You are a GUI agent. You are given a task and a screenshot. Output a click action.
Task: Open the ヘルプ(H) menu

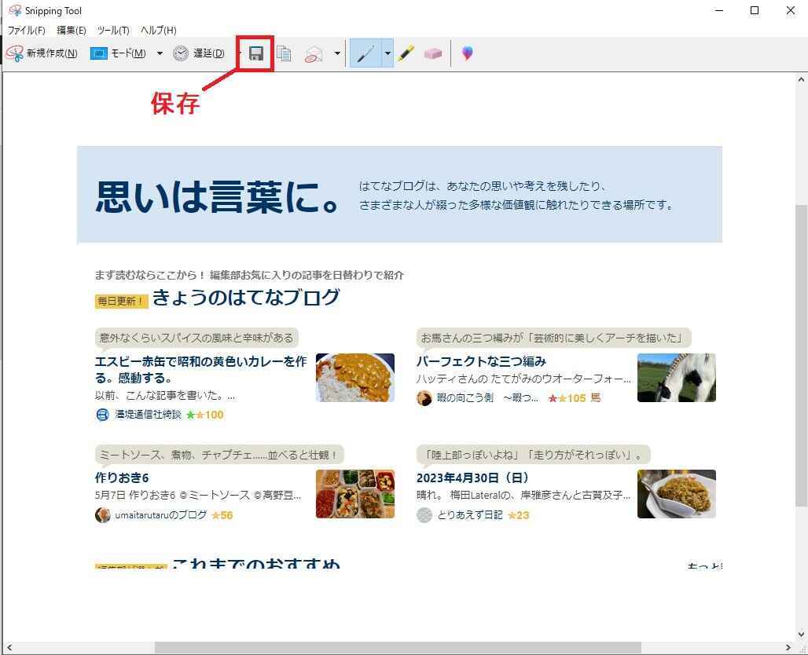[158, 31]
